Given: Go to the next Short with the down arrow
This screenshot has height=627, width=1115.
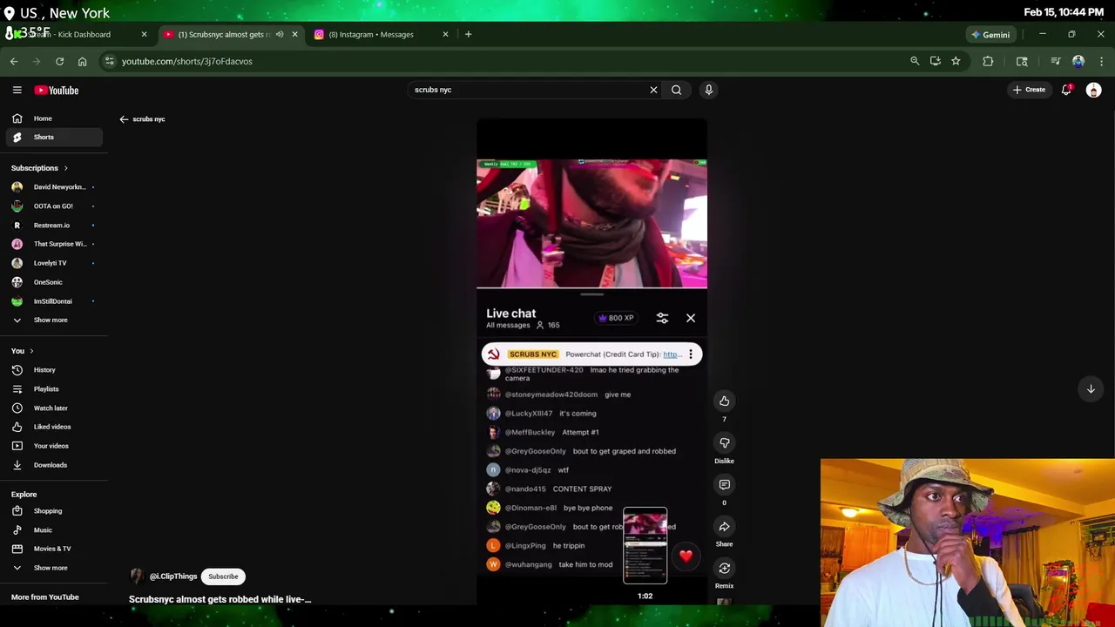Looking at the screenshot, I should pyautogui.click(x=1091, y=389).
